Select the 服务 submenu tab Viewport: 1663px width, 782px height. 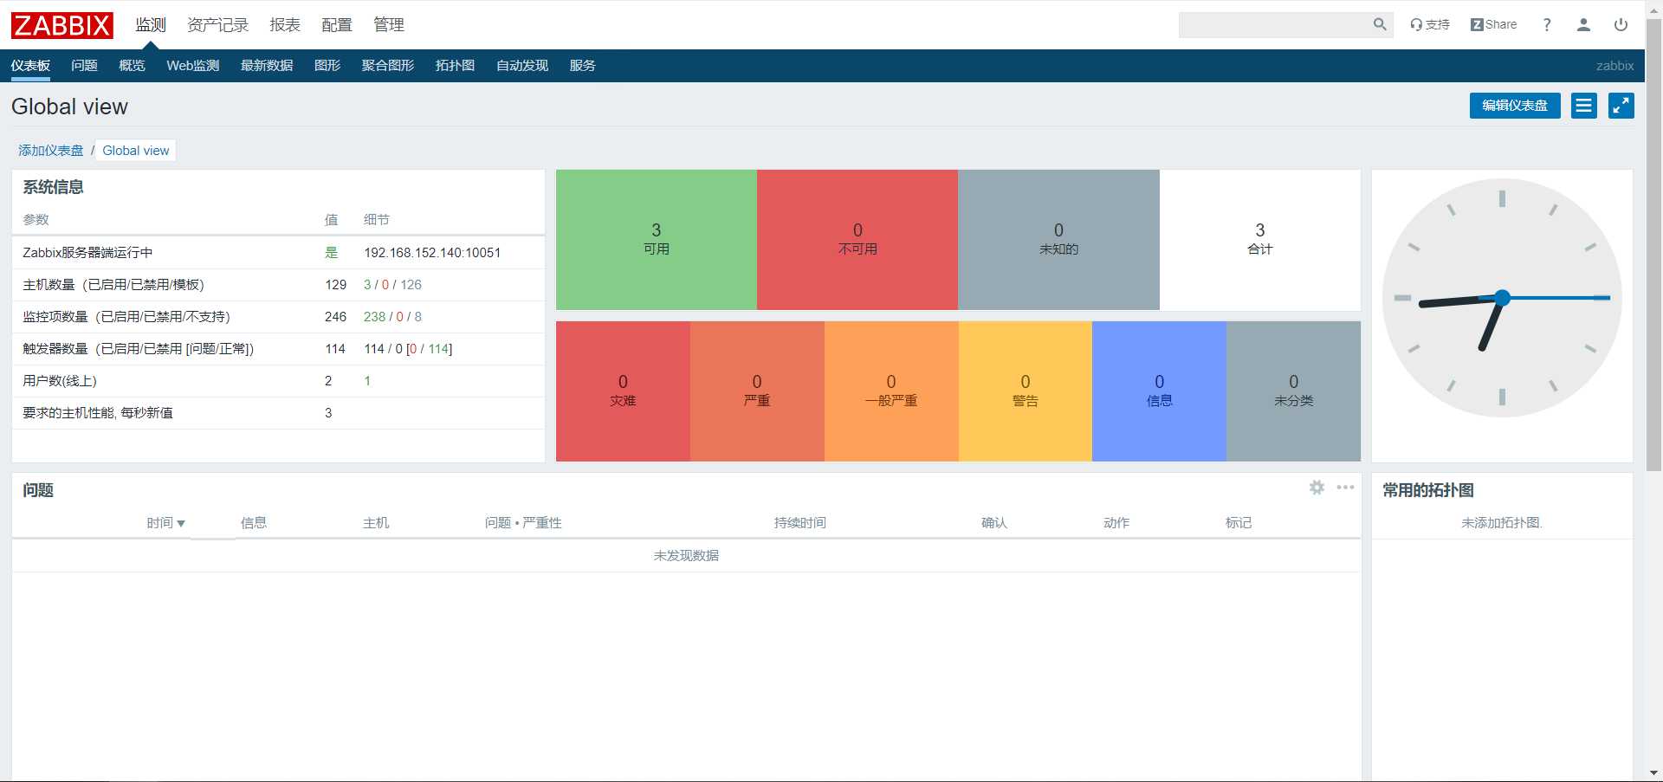pyautogui.click(x=582, y=66)
